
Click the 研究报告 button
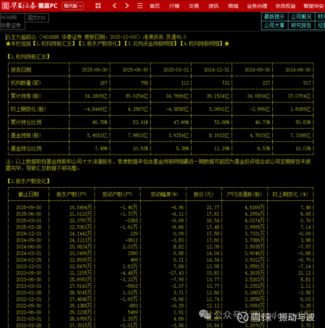point(301,26)
